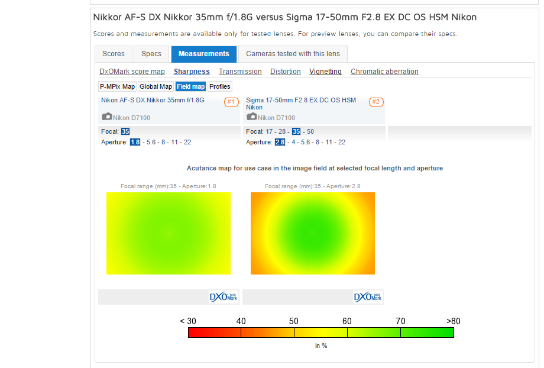
Task: Switch to the Specs tab
Action: coord(151,54)
